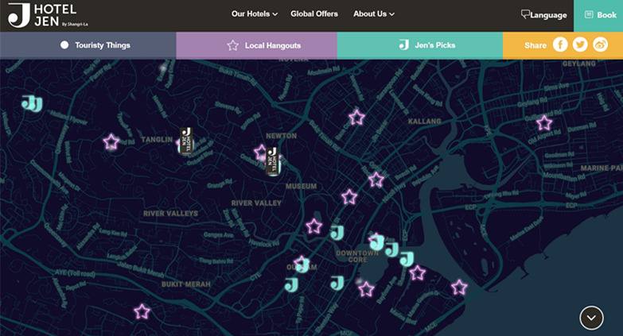Click the double J pick near Holland Flyover

point(32,103)
